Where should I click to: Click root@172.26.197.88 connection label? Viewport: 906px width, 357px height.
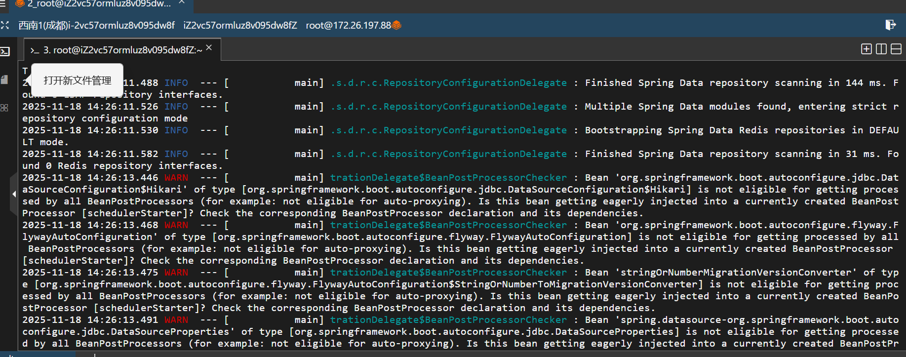click(348, 25)
